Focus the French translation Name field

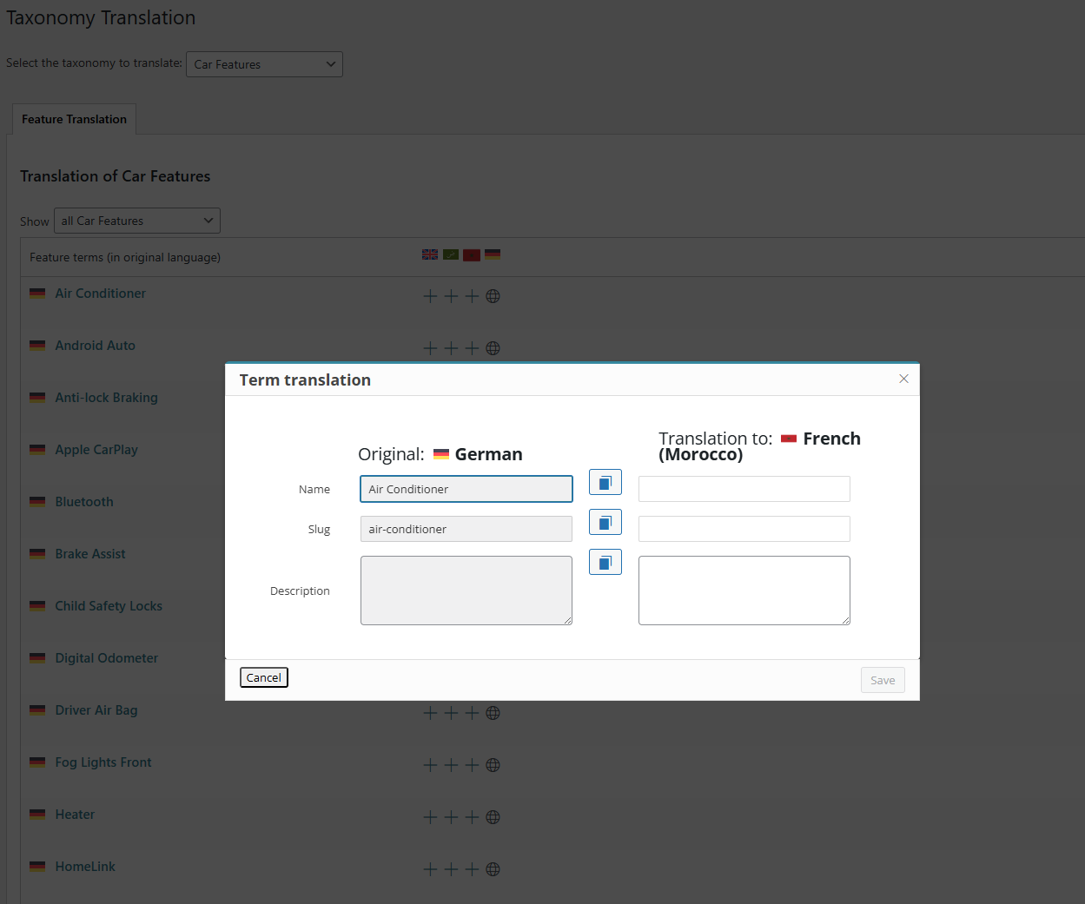tap(744, 489)
